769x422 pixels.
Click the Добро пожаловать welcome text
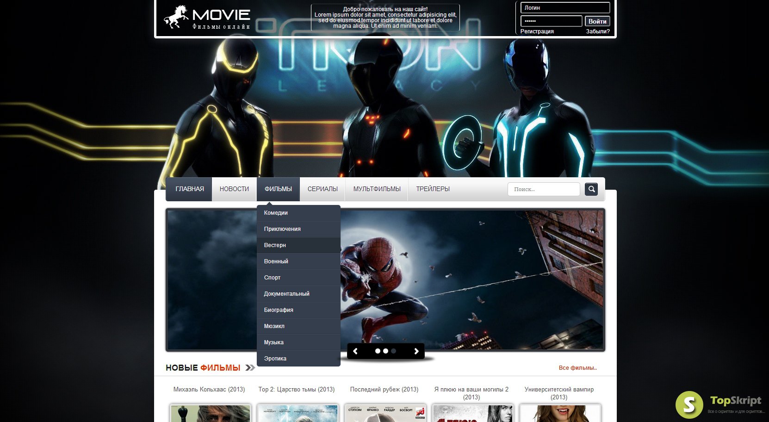(385, 18)
